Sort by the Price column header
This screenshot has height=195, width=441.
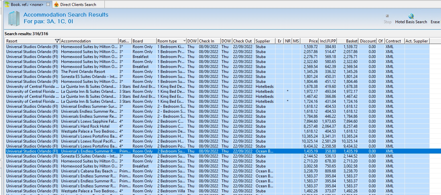[x=309, y=41]
